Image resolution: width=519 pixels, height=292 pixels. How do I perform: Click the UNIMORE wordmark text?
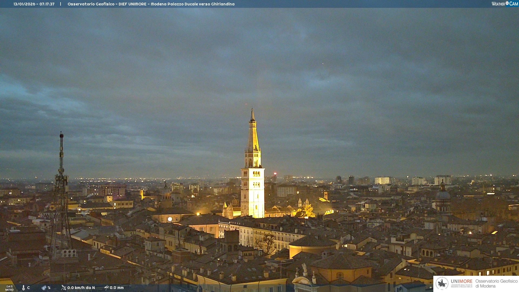[461, 281]
